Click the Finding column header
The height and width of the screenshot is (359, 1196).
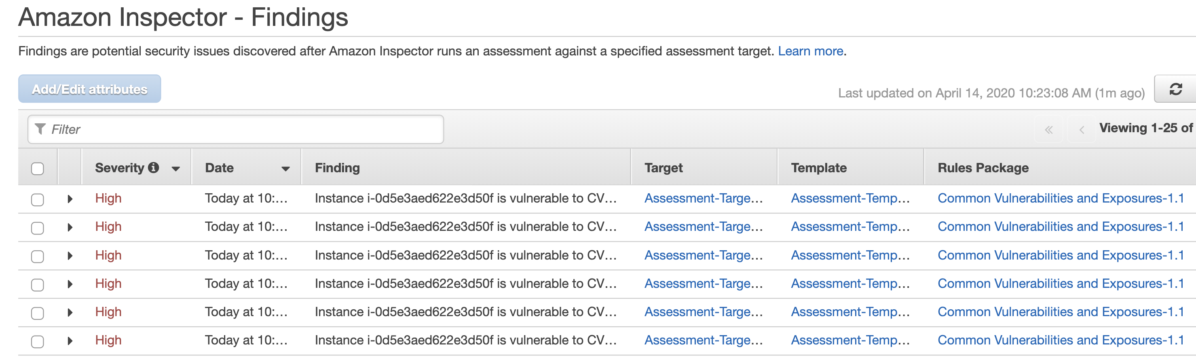click(x=337, y=168)
